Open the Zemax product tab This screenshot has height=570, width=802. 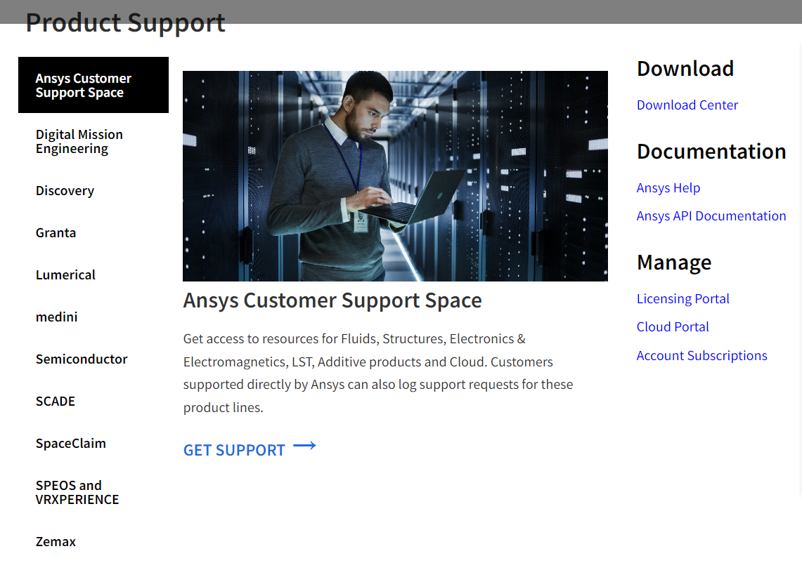point(56,542)
